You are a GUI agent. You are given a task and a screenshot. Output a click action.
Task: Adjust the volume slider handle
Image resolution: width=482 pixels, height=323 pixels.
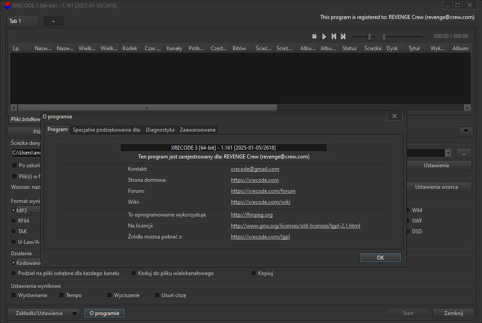pyautogui.click(x=369, y=37)
